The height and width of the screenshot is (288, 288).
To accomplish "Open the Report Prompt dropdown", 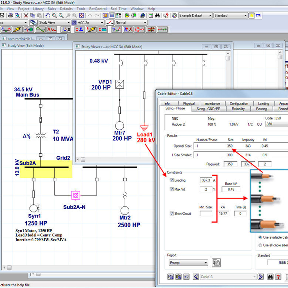I will tap(206, 263).
